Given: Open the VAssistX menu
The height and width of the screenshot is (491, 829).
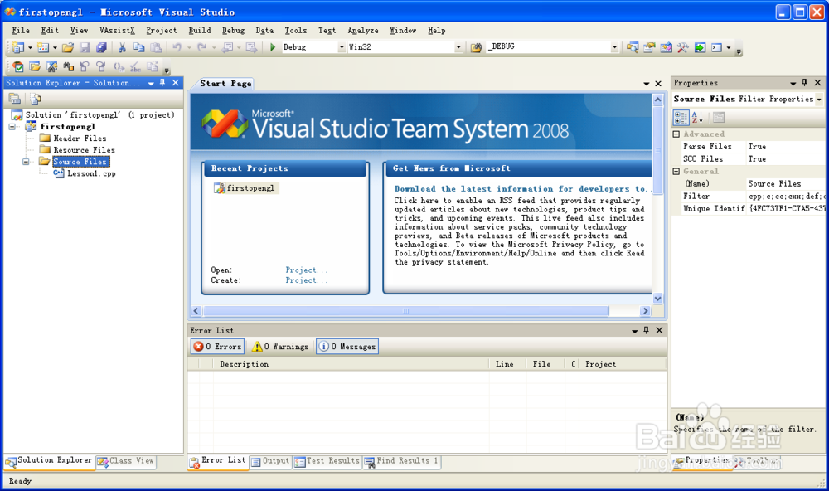Looking at the screenshot, I should tap(117, 30).
